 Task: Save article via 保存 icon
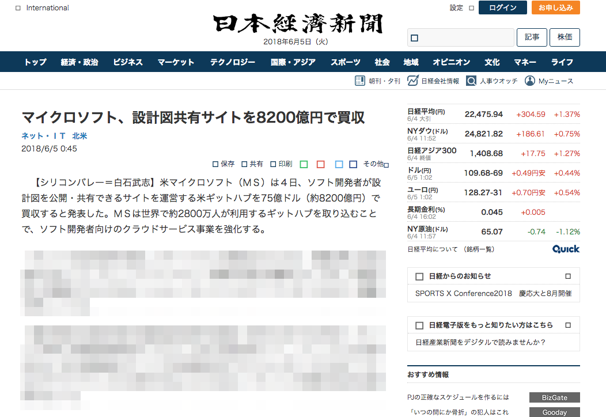coord(215,164)
